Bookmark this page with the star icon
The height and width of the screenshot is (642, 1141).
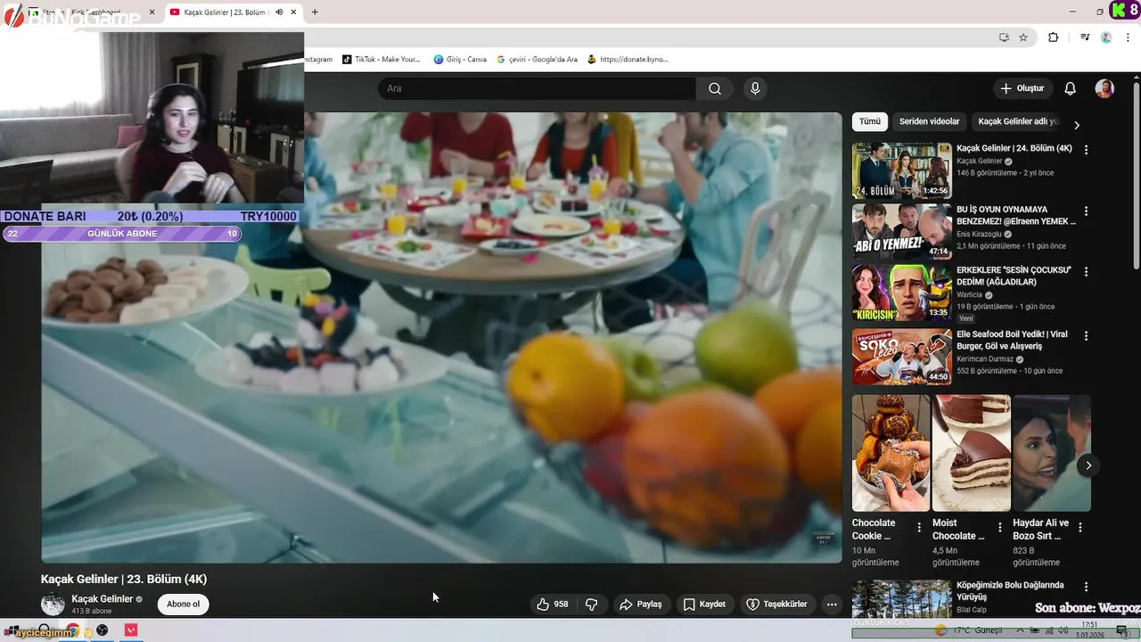click(1023, 37)
